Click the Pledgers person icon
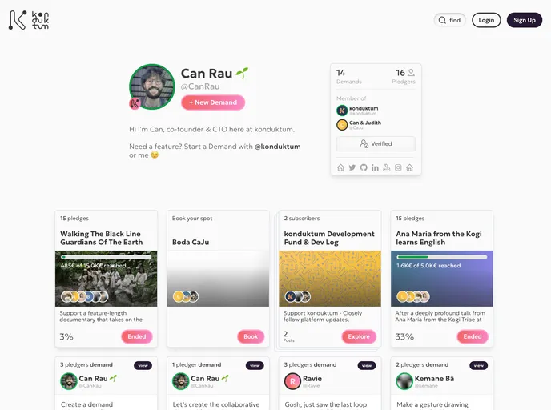This screenshot has width=551, height=410. 411,73
